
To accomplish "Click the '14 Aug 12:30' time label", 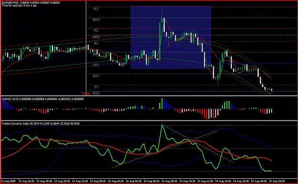I will click(205, 181).
